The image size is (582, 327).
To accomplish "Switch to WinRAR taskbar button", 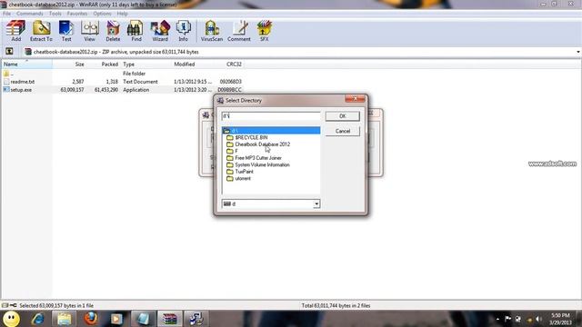I will pyautogui.click(x=170, y=319).
